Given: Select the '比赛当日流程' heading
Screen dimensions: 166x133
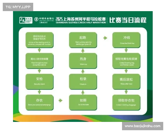Looking at the screenshot, I should pos(128,20).
